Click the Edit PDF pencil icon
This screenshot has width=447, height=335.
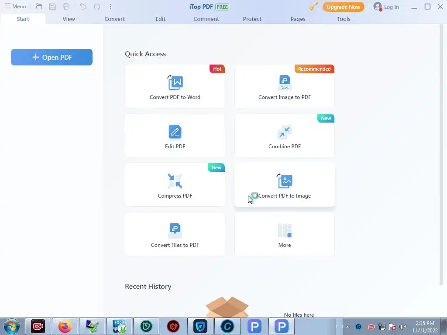pyautogui.click(x=175, y=132)
